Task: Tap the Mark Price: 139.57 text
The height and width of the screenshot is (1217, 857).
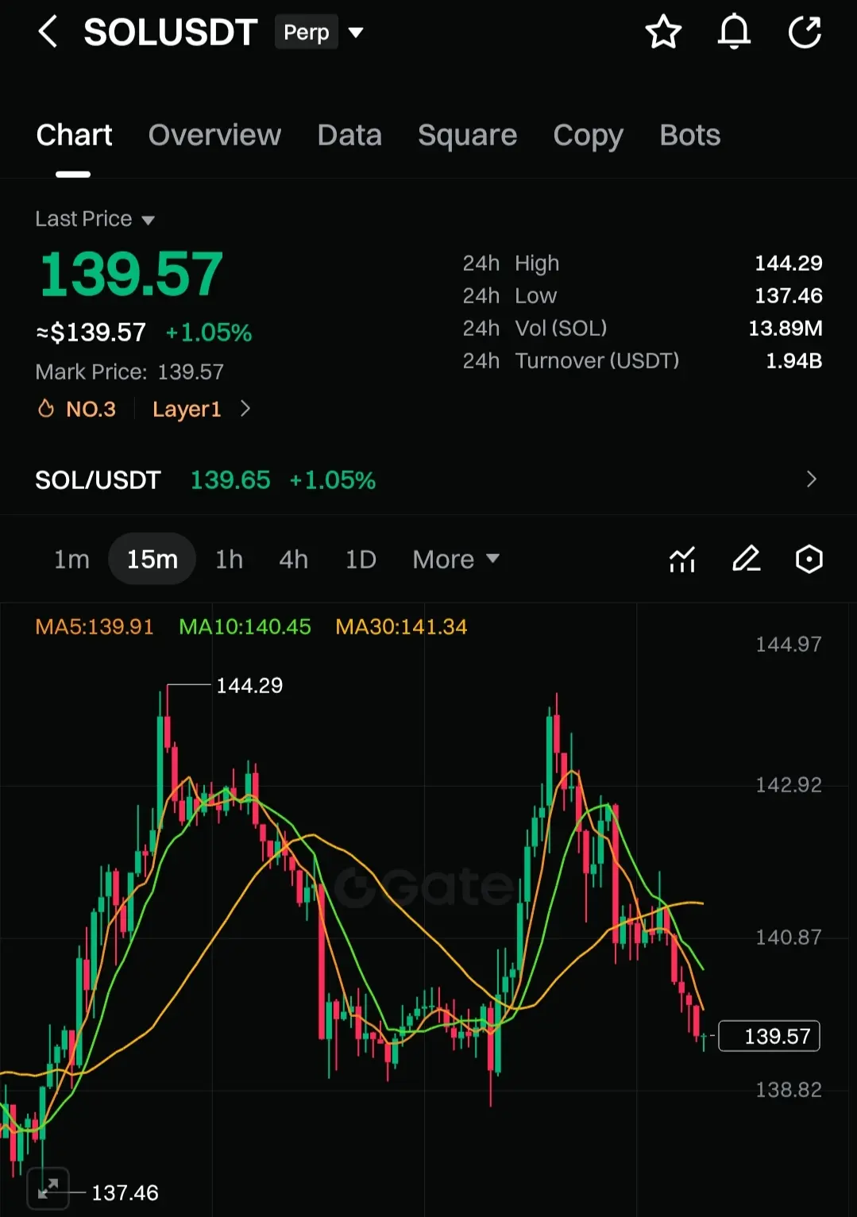Action: 129,372
